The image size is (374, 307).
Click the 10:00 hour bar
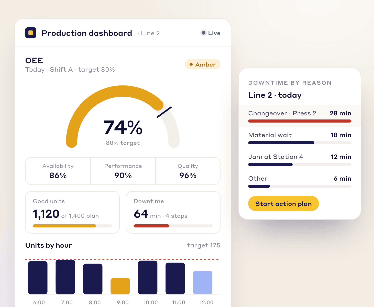pyautogui.click(x=148, y=277)
